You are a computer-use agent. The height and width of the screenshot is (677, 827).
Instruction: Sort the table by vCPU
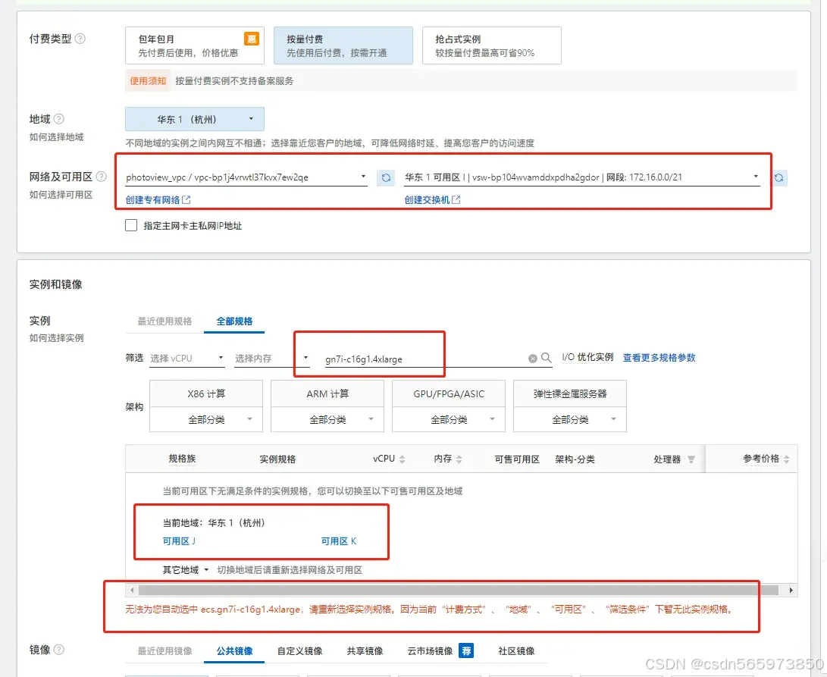tap(403, 458)
